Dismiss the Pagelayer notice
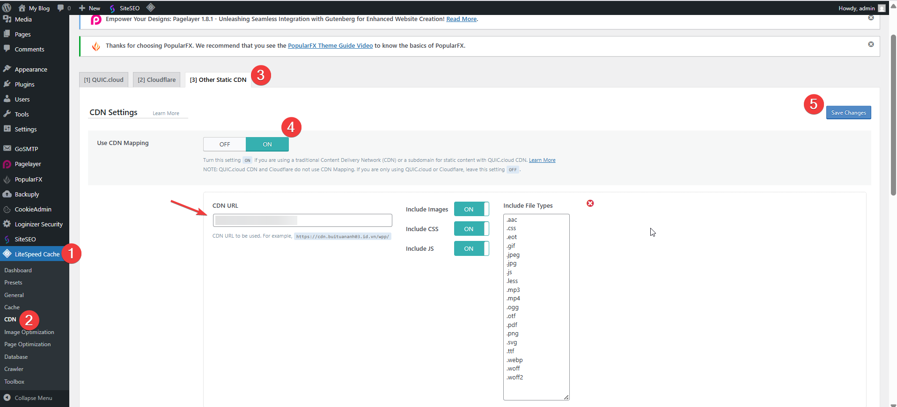 point(871,18)
